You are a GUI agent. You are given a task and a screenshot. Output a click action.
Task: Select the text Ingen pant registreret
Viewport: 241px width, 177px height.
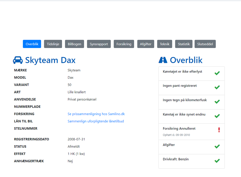point(180,86)
